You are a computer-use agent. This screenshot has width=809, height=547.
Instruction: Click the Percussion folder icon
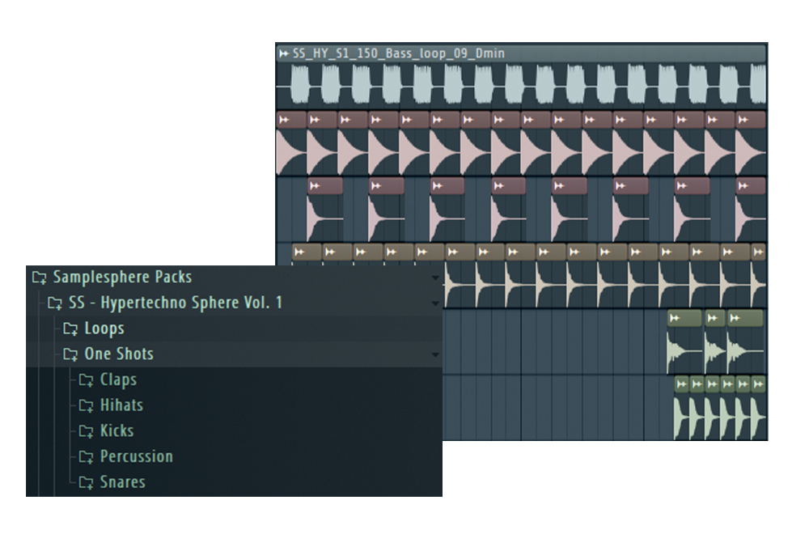[x=87, y=457]
